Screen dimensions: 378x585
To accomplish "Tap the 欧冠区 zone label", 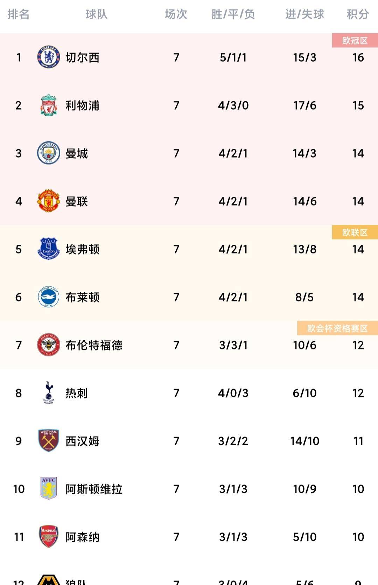I will (355, 41).
